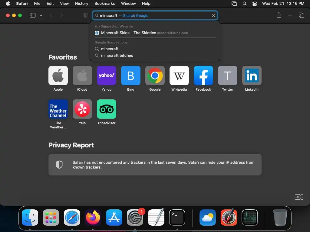This screenshot has width=310, height=232.
Task: Open Finder from the Dock
Action: point(30,217)
